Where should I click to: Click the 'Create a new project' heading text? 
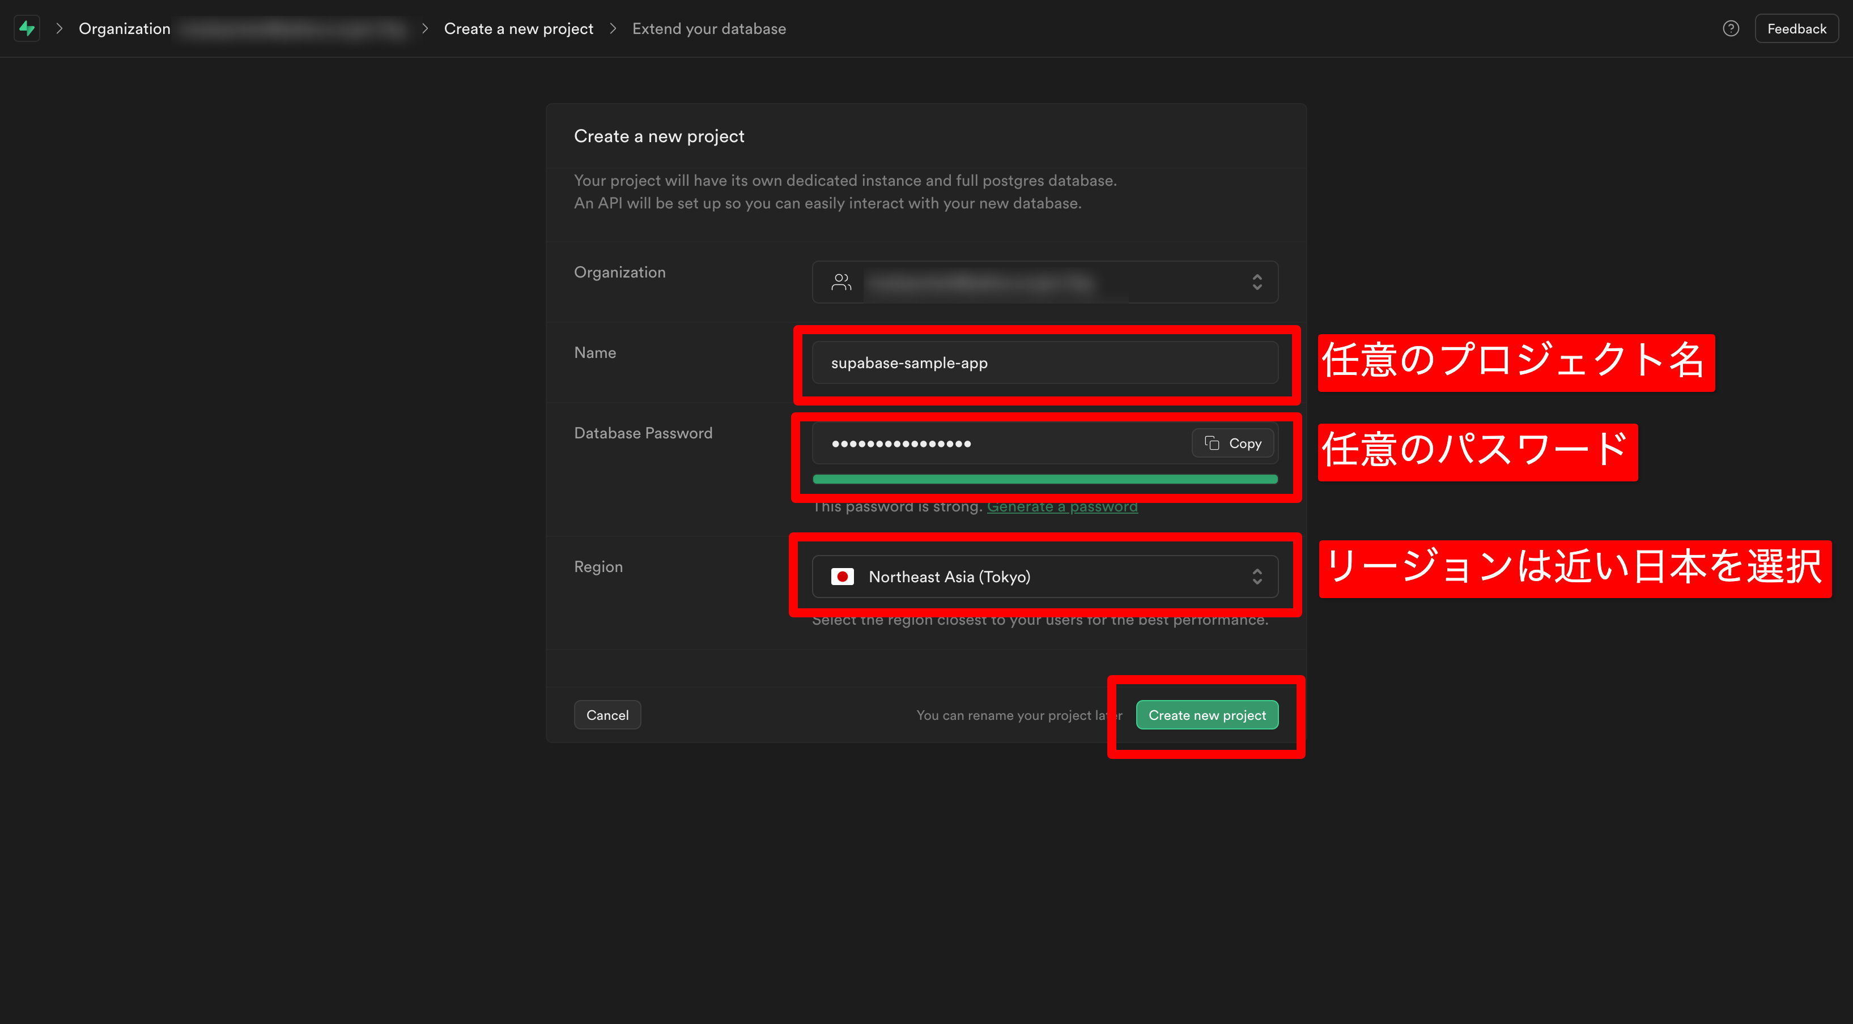659,136
